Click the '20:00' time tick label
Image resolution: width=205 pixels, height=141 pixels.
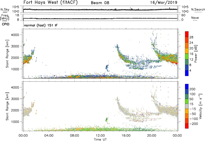click(151, 136)
